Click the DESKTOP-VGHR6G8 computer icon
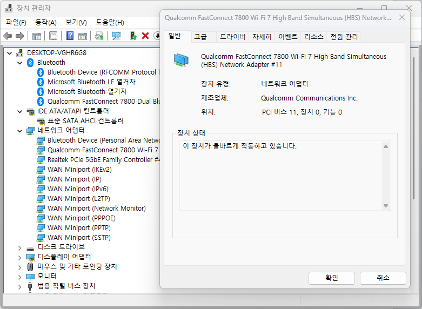Viewport: 422px width, 309px height. pos(19,53)
